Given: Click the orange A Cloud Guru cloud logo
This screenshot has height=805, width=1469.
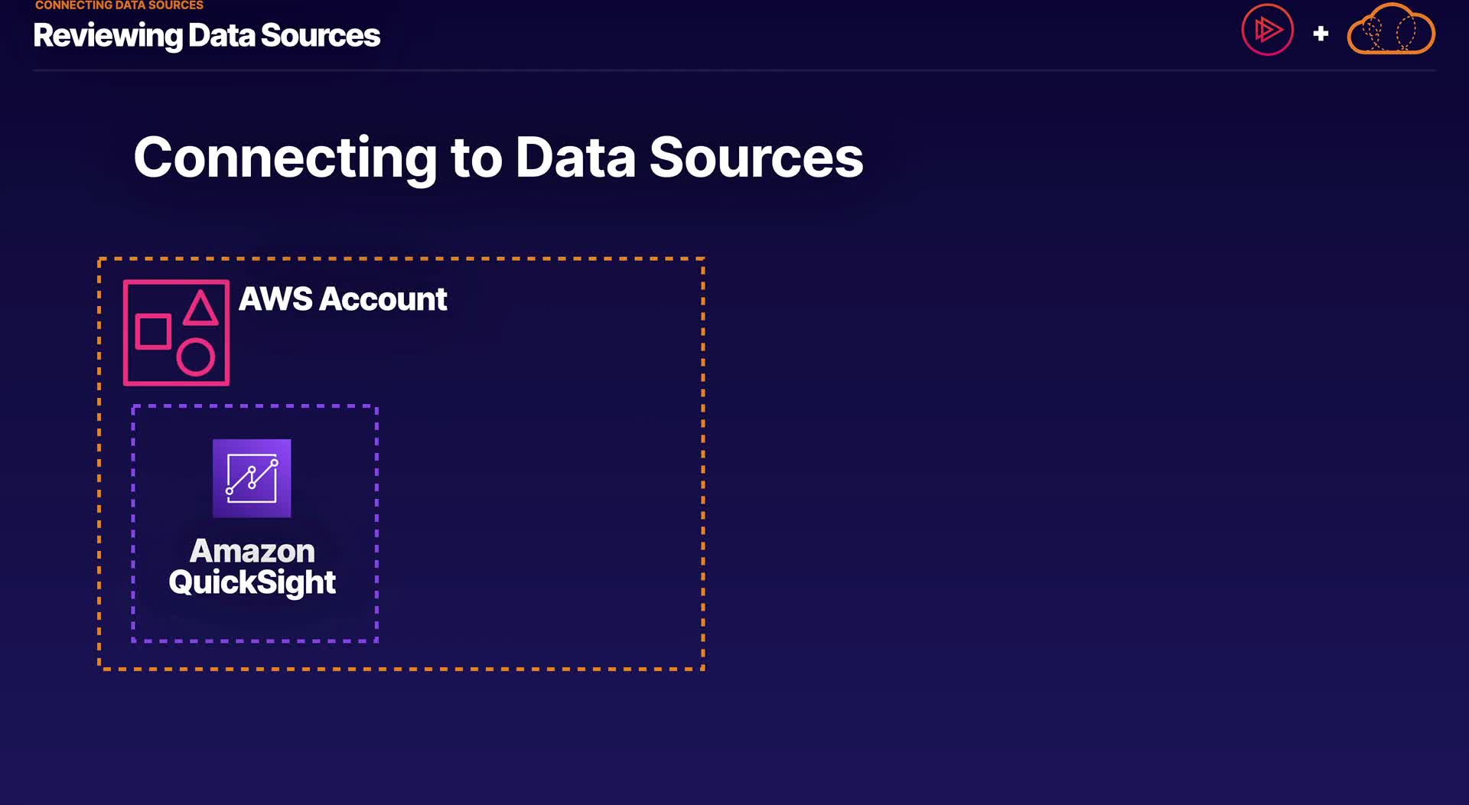Looking at the screenshot, I should point(1390,31).
